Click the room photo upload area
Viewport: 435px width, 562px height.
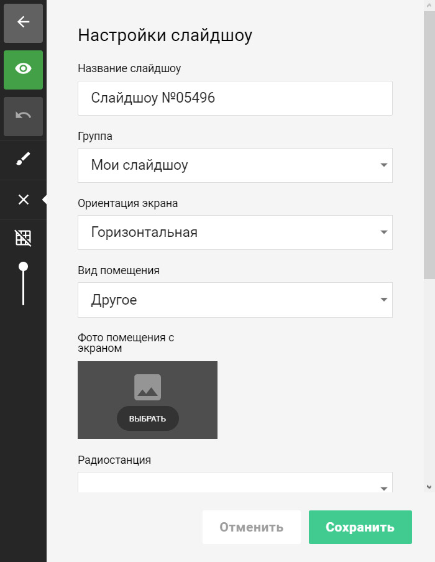tap(147, 400)
